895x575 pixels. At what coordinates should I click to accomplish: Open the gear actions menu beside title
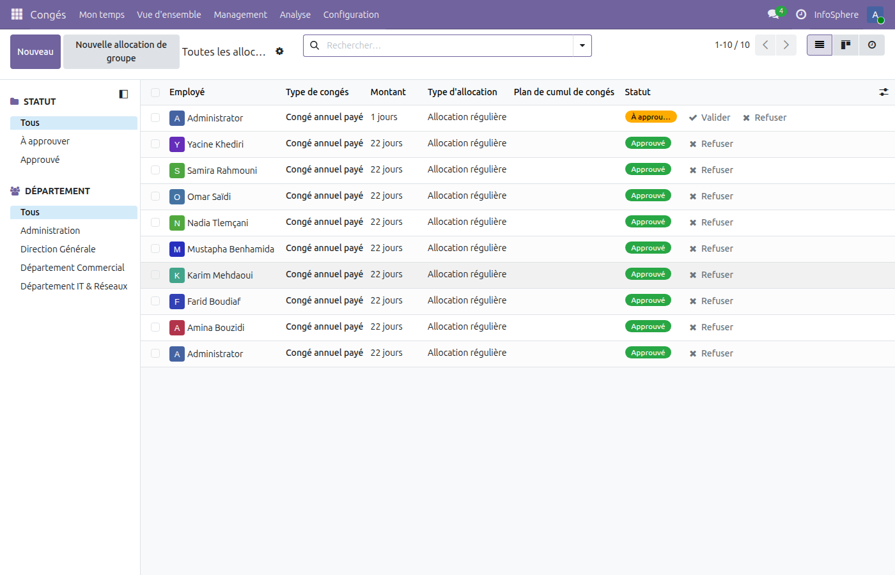(x=279, y=51)
